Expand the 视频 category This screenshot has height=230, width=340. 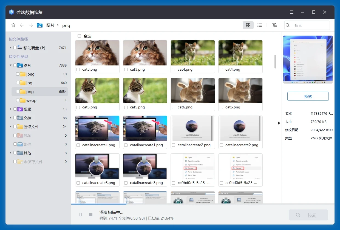click(11, 109)
